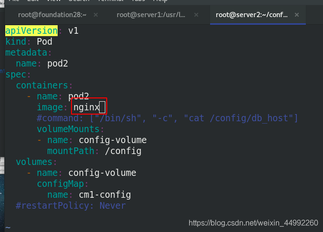Click 'pod2' under metadata name
323x232 pixels.
(x=58, y=64)
